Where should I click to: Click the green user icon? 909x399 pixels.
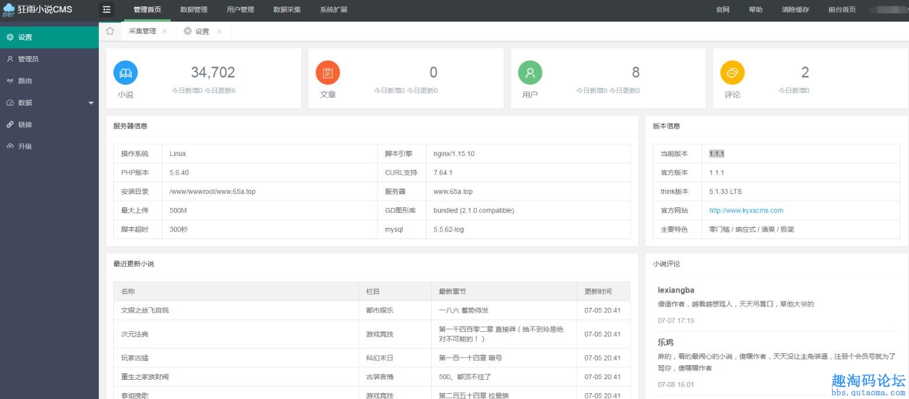[x=530, y=73]
